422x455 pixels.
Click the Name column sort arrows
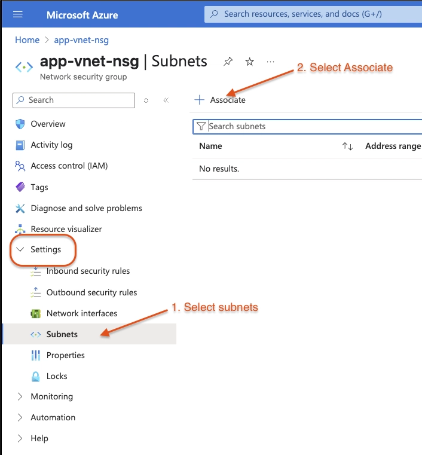click(347, 146)
